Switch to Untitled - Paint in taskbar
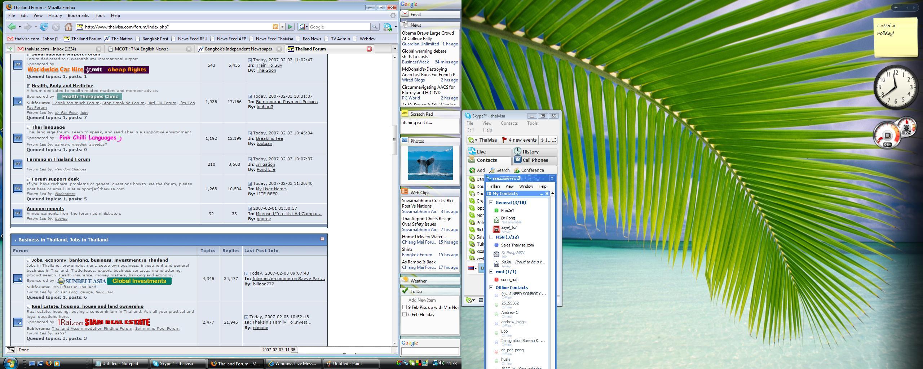This screenshot has width=923, height=369. click(x=351, y=364)
